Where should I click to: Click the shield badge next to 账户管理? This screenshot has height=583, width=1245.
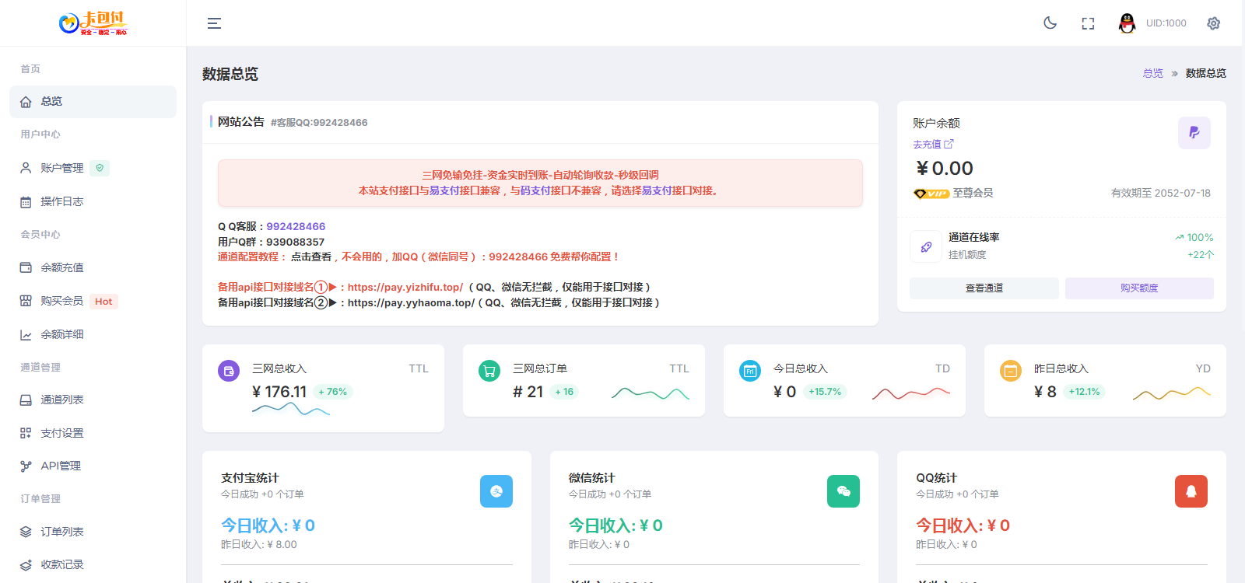pos(100,168)
